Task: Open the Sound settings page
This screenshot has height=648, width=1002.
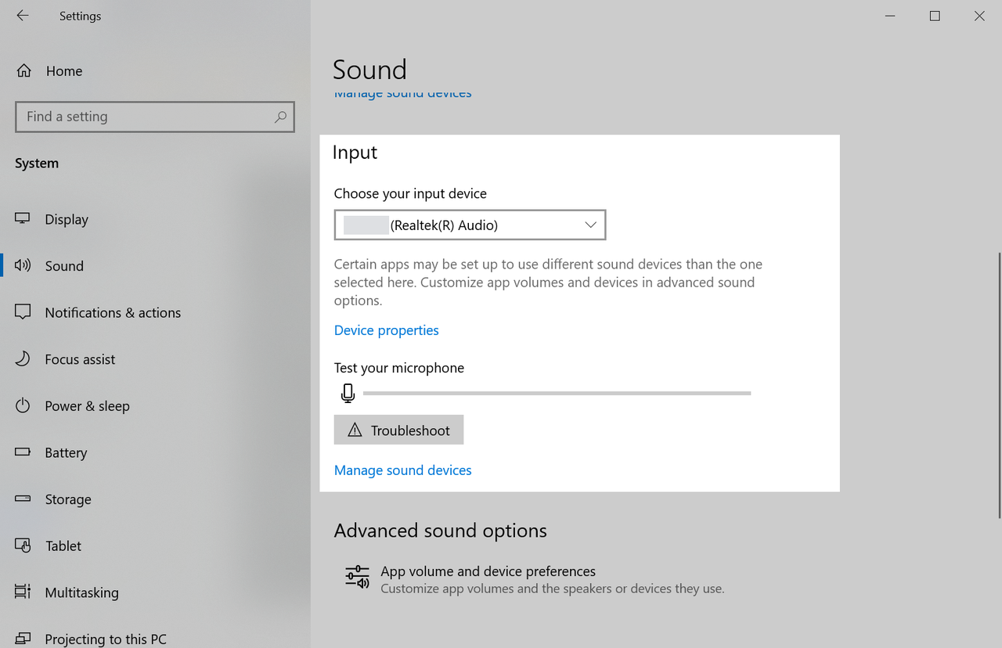Action: pos(64,266)
